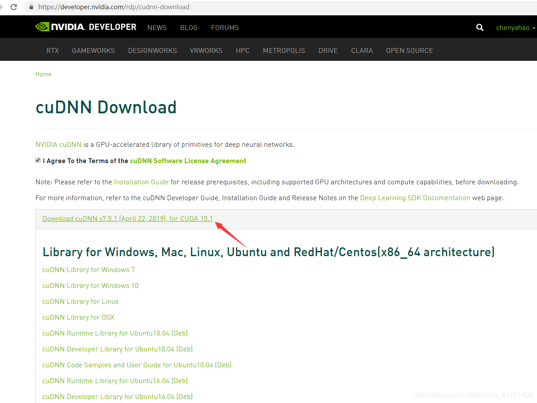The image size is (537, 403).
Task: Reload the page with the browser refresh icon
Action: coord(14,7)
